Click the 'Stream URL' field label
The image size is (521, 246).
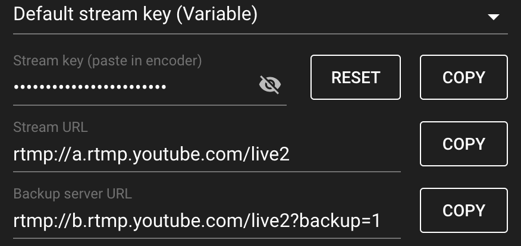coord(51,127)
